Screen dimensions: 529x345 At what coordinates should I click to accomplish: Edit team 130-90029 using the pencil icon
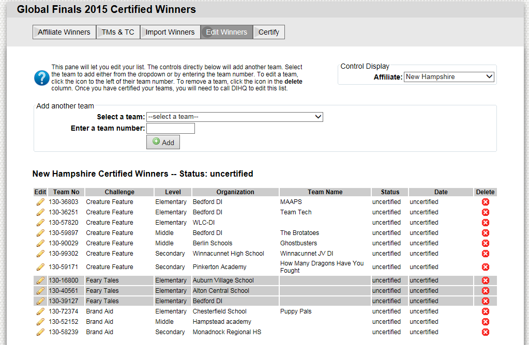pyautogui.click(x=40, y=243)
